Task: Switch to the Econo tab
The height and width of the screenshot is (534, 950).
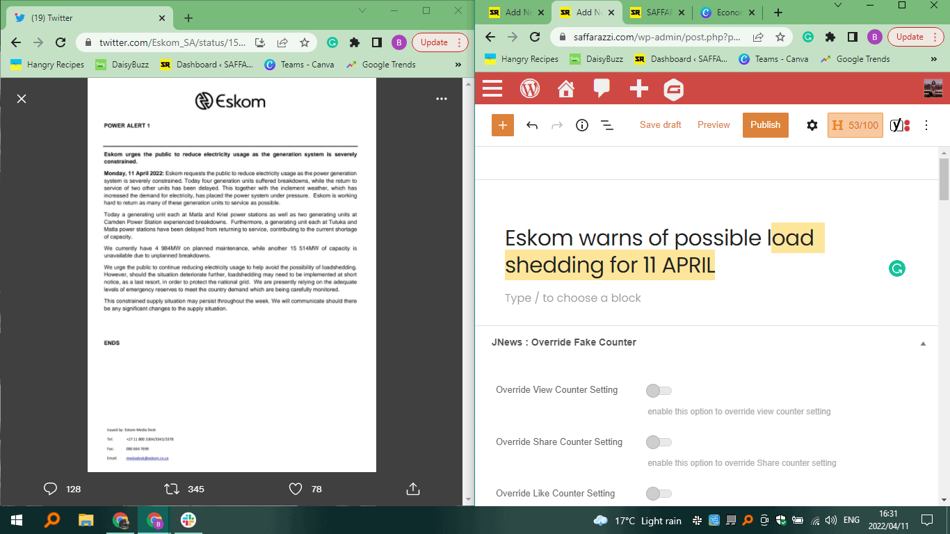Action: [x=727, y=13]
